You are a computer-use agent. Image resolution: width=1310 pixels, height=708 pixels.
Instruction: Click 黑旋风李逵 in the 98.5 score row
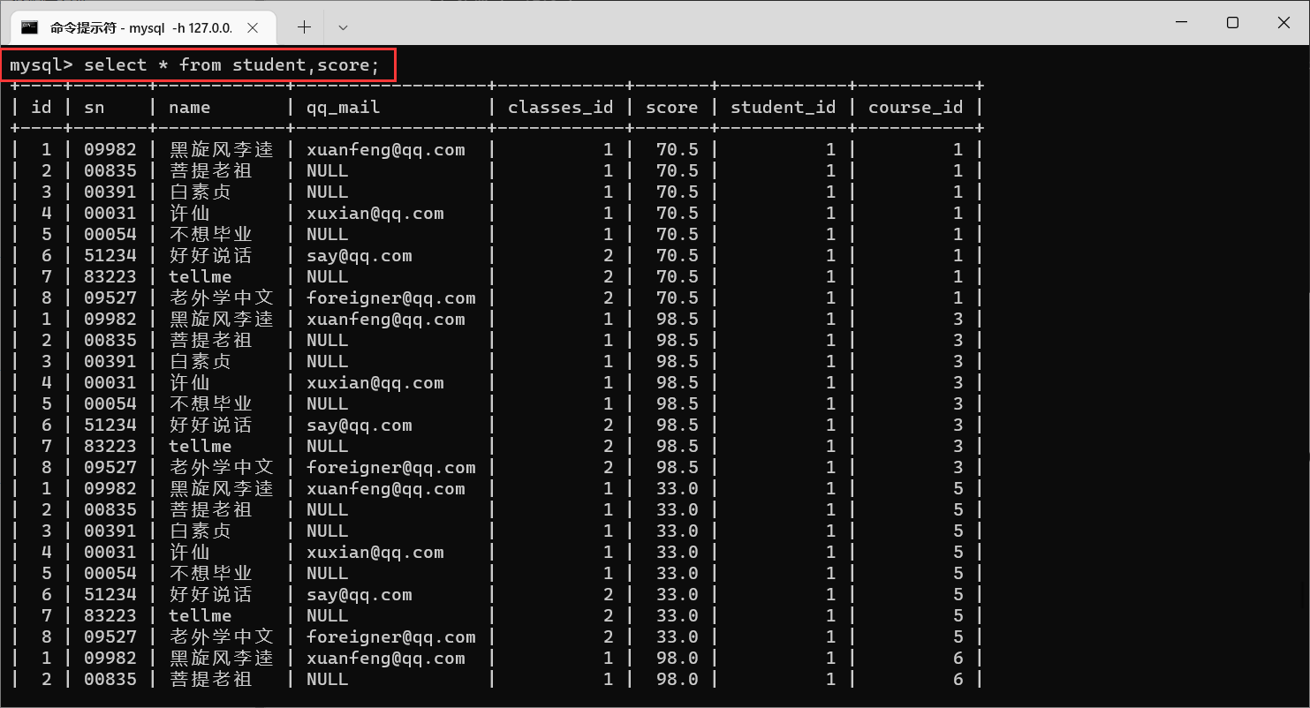[222, 319]
